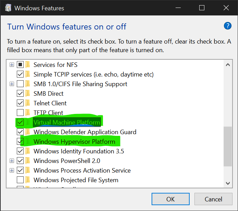The image size is (238, 211).
Task: Close the Windows Features window
Action: click(x=226, y=8)
